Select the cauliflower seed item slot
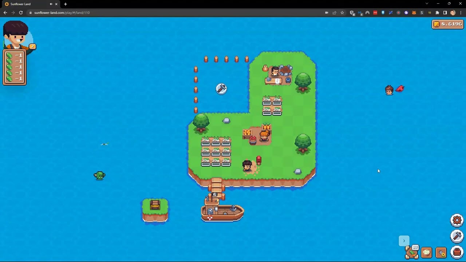466x262 pixels. click(426, 252)
